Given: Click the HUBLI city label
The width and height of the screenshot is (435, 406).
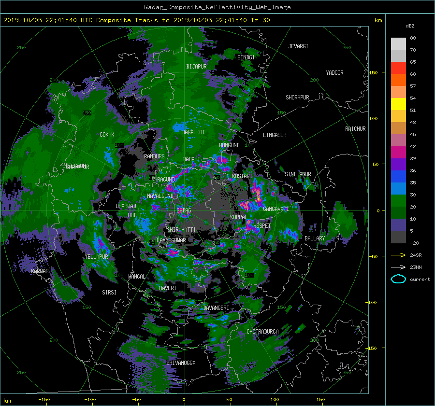Looking at the screenshot, I should coord(135,215).
